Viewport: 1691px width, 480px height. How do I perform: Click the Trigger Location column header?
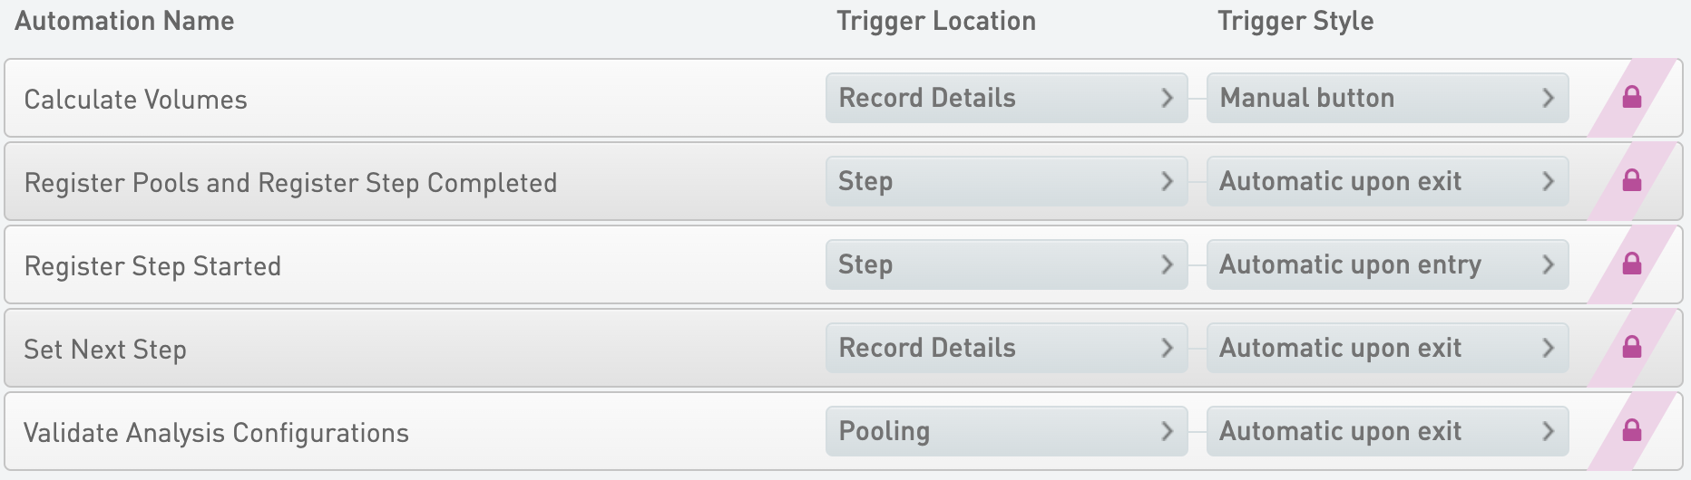[x=936, y=21]
